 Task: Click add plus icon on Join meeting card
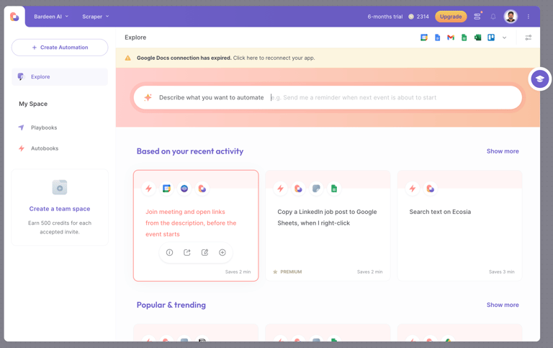(222, 252)
